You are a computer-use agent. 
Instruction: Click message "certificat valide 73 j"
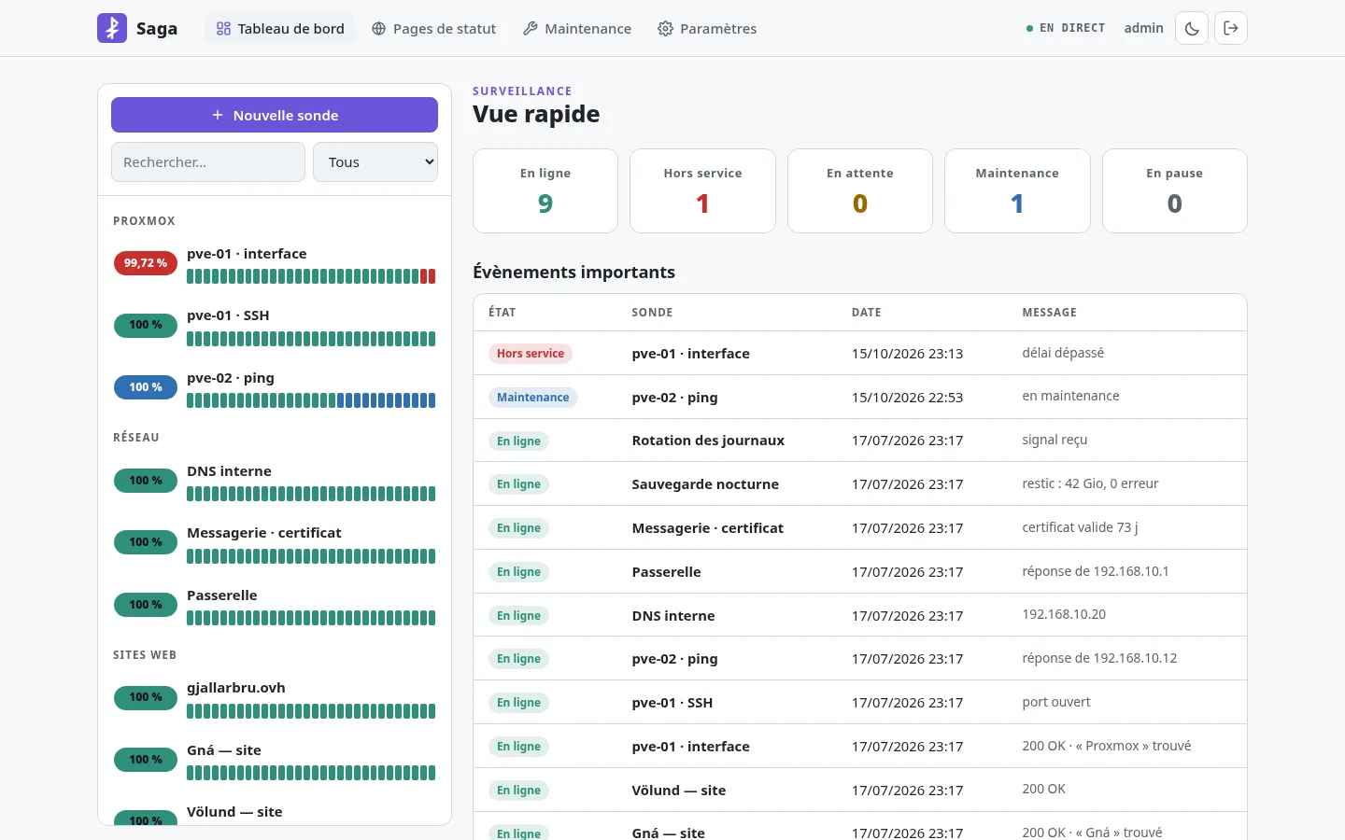1080,527
